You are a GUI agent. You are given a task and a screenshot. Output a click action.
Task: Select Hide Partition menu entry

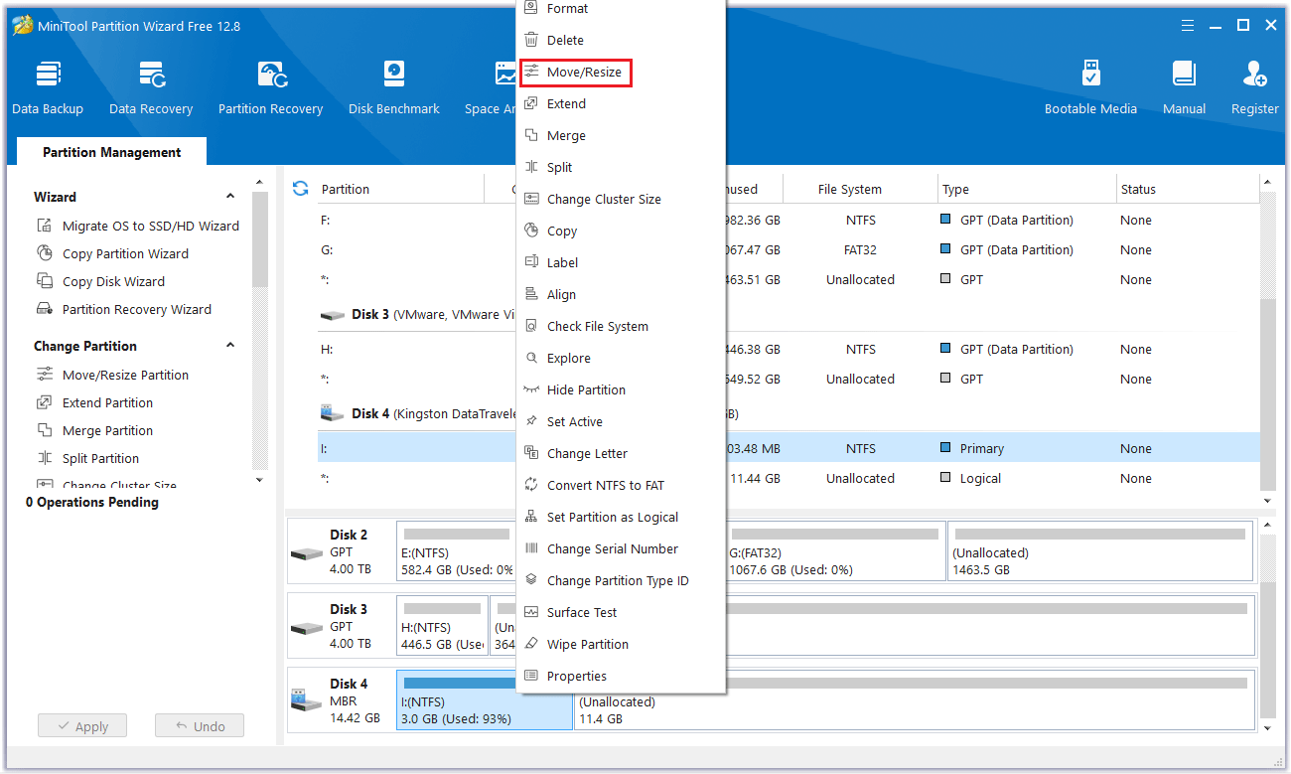coord(621,390)
